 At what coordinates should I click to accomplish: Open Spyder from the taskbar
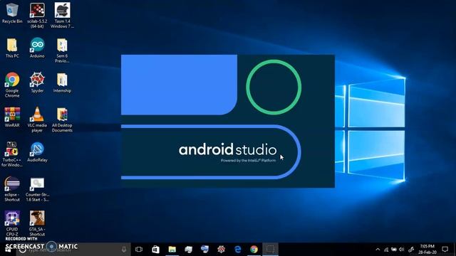[222, 249]
